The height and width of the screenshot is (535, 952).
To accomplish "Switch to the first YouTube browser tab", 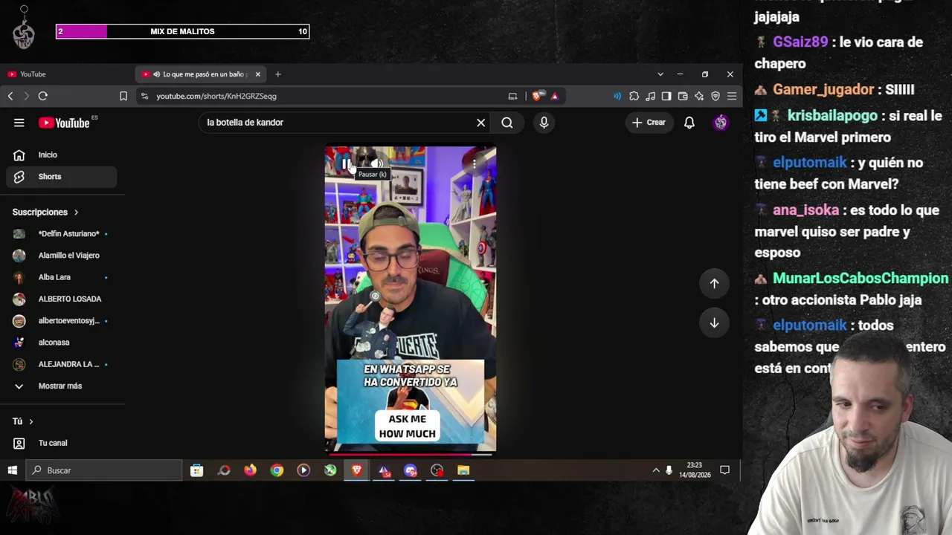I will 67,74.
